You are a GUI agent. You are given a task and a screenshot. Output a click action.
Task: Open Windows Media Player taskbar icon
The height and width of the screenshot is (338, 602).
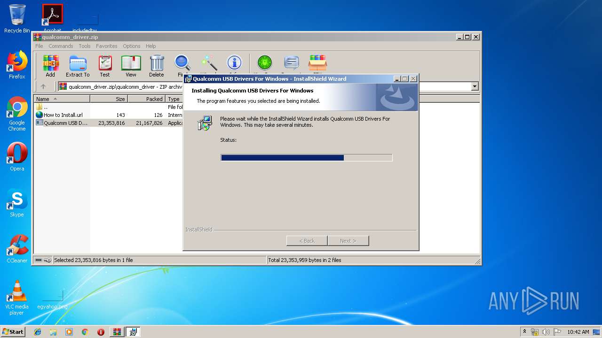pos(69,332)
